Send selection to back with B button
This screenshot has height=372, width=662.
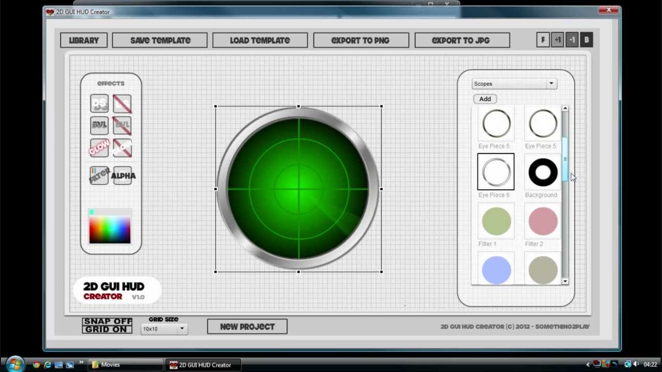tap(586, 40)
